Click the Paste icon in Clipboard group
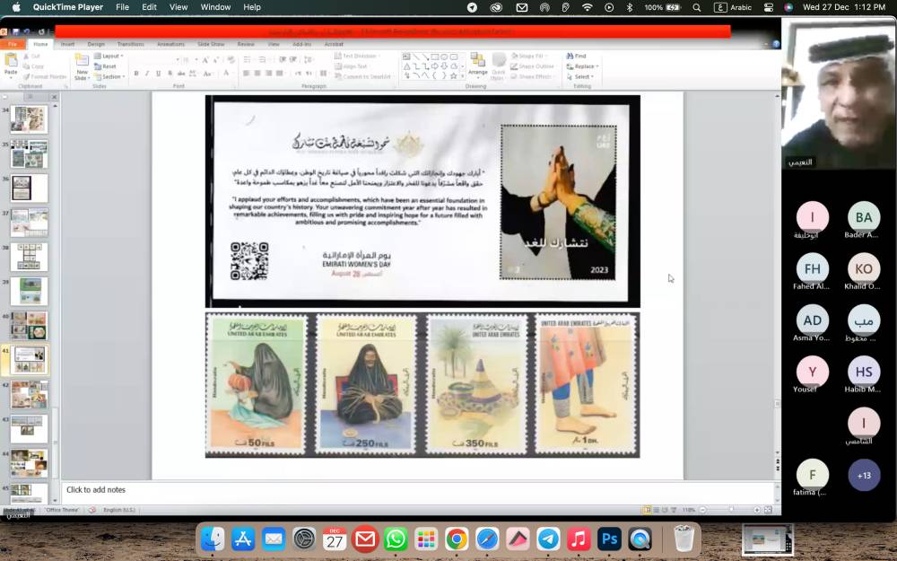Viewport: 897px width, 561px height. (x=11, y=61)
